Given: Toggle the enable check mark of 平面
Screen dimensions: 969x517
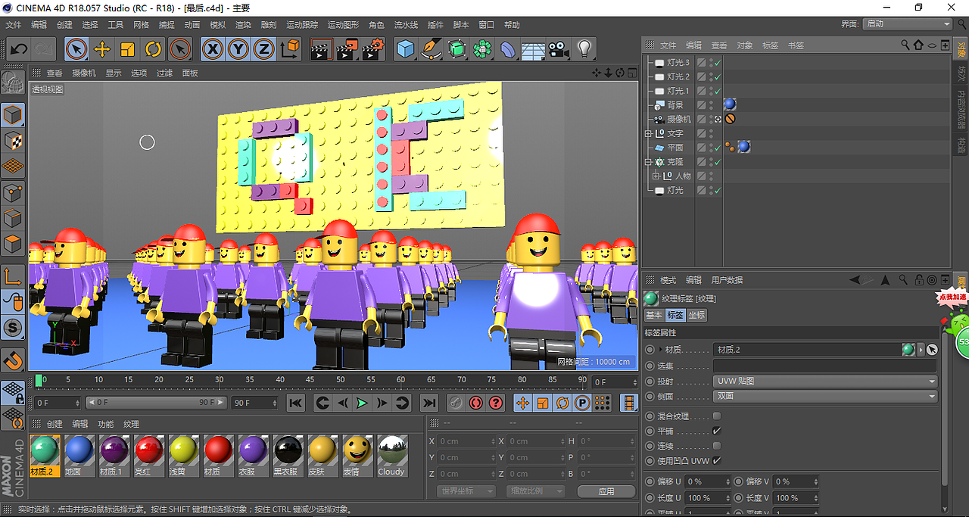Looking at the screenshot, I should tap(718, 147).
